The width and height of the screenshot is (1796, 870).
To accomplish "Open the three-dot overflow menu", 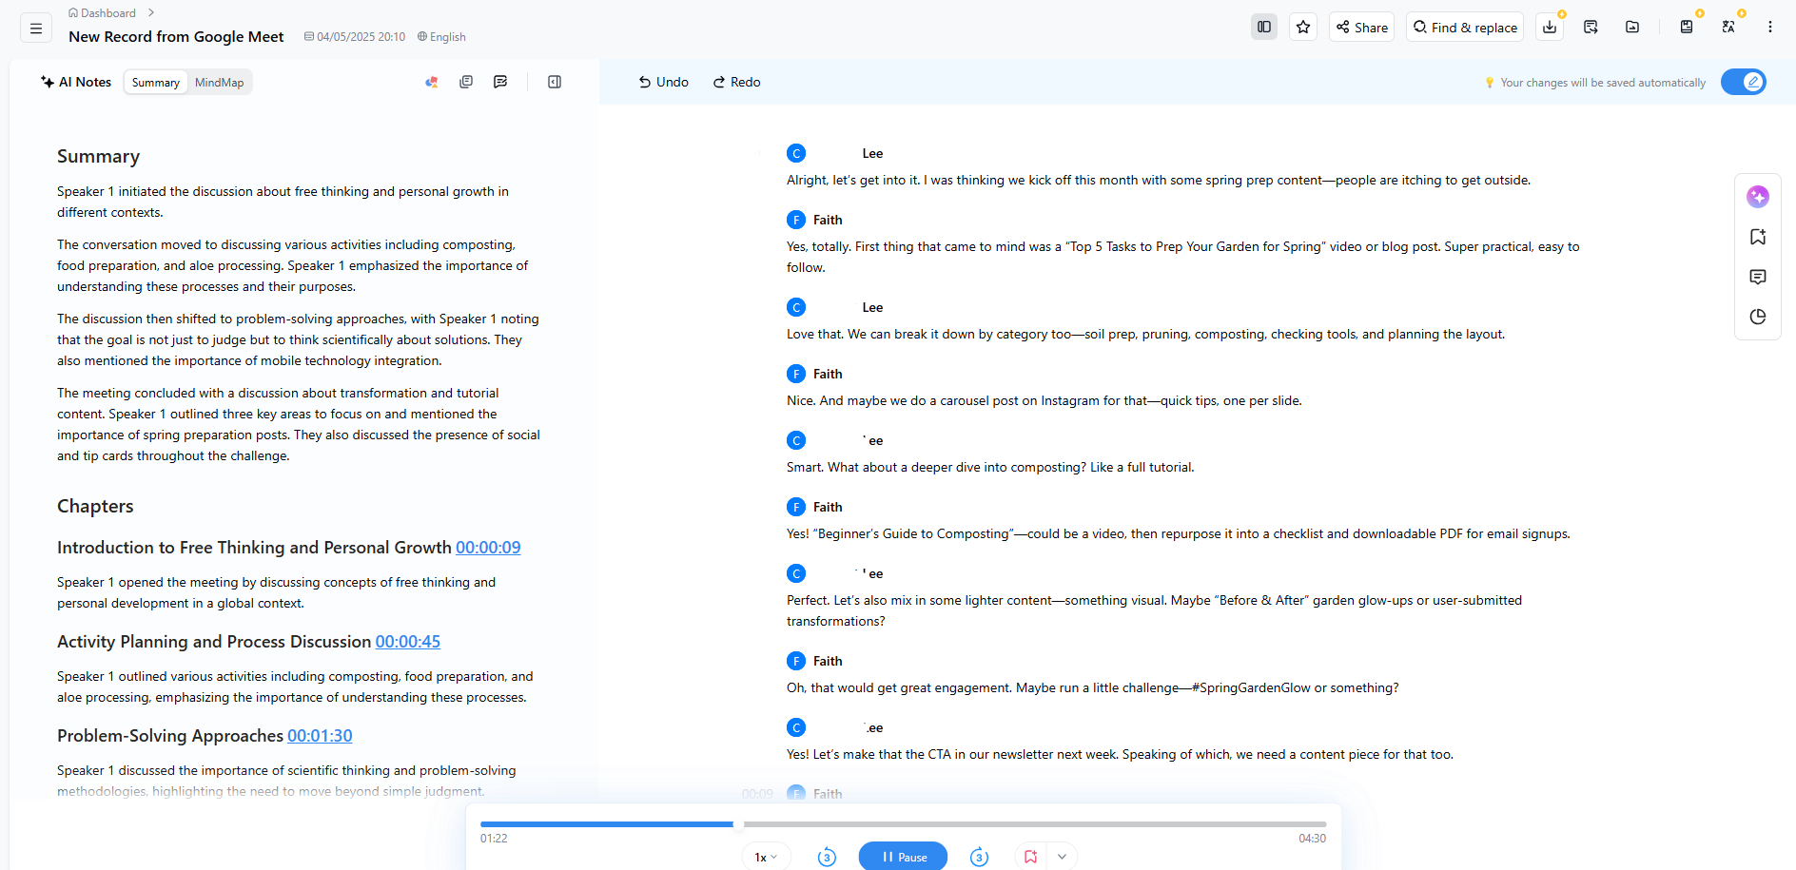I will click(x=1770, y=27).
